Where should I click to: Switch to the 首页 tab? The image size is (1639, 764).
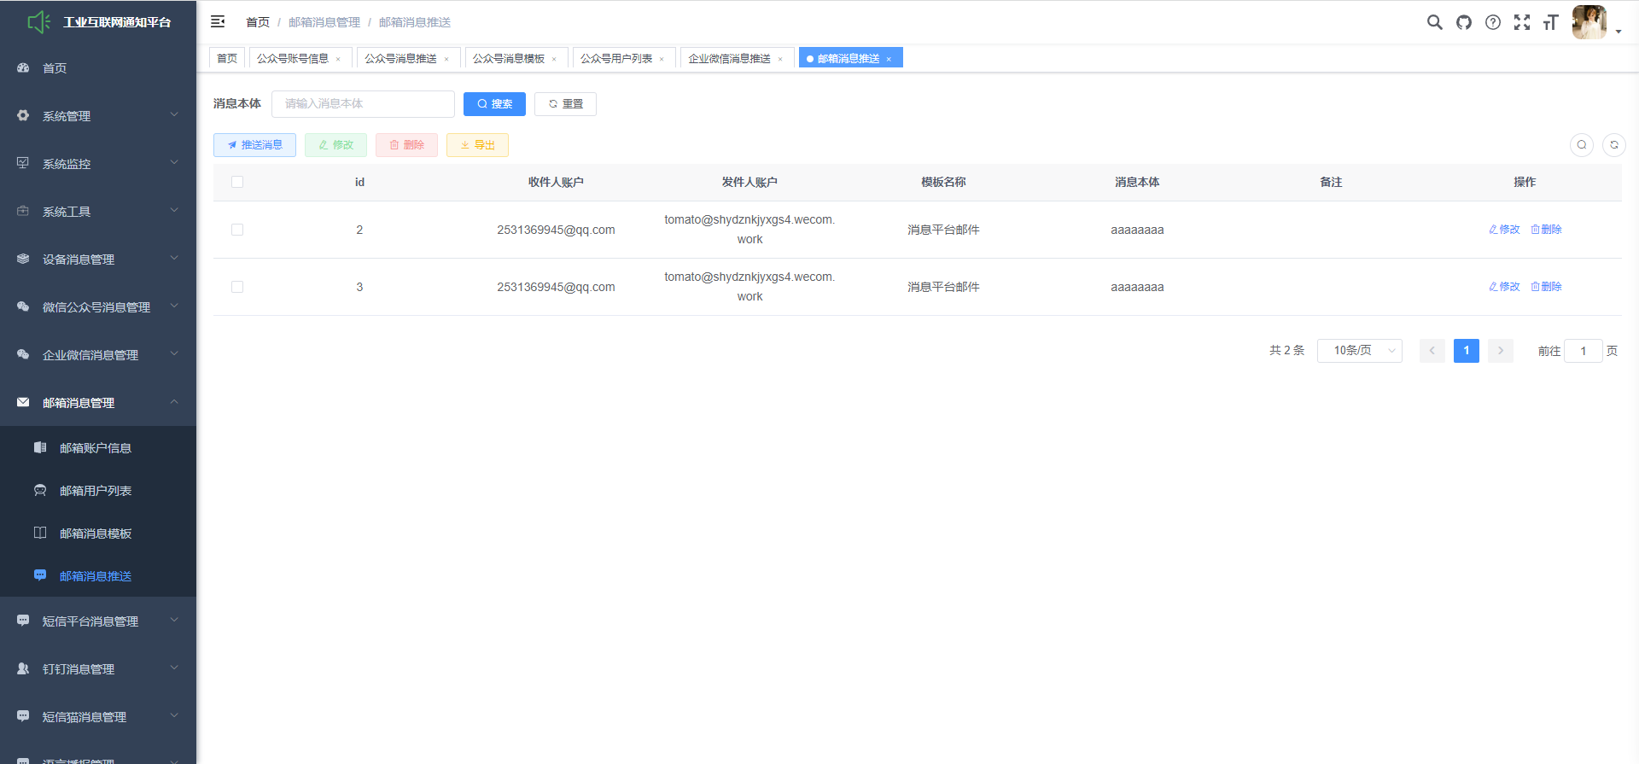[227, 58]
